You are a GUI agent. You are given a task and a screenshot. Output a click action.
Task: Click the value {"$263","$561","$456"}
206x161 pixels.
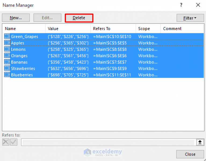68,56
